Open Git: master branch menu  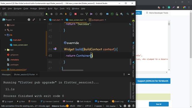112,106
